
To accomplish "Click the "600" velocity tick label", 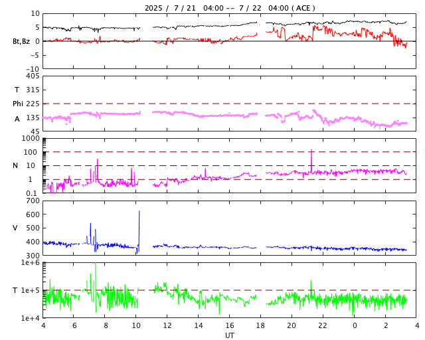I will point(33,214).
